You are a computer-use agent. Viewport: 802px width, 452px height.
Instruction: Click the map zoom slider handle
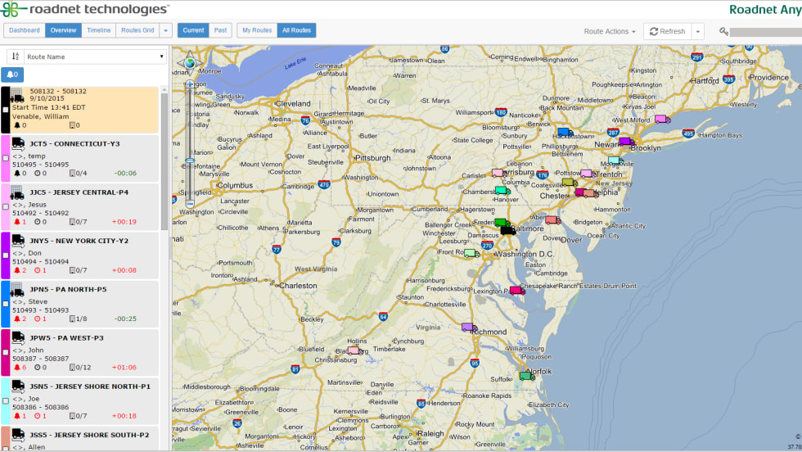coord(190,160)
